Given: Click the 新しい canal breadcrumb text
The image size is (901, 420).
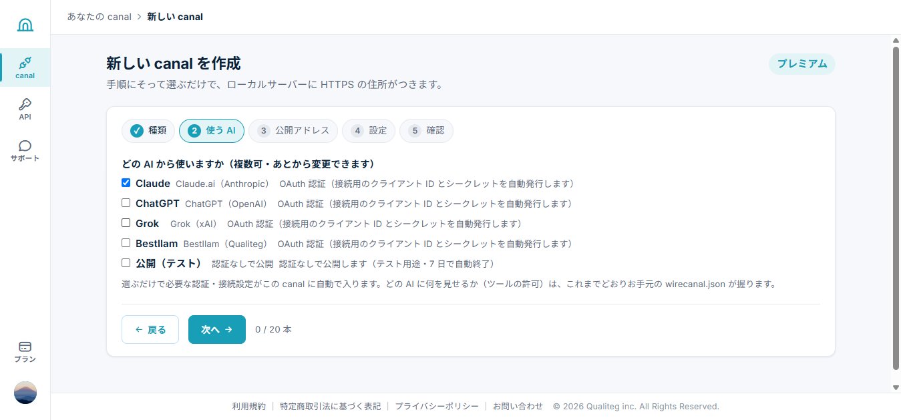Looking at the screenshot, I should click(x=175, y=17).
